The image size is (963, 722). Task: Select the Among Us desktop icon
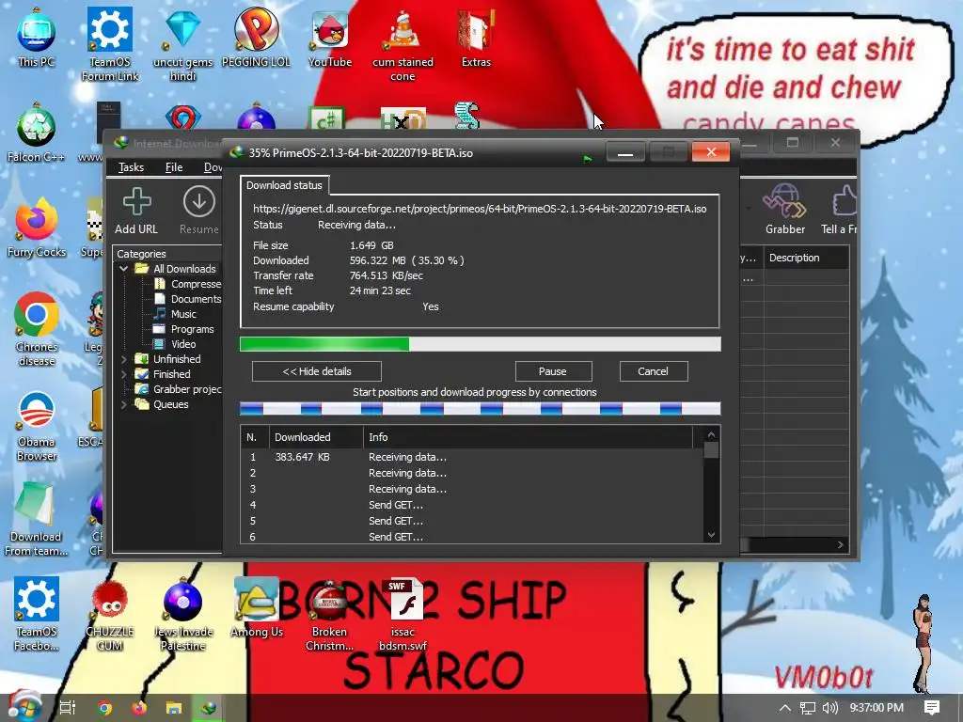pyautogui.click(x=256, y=600)
